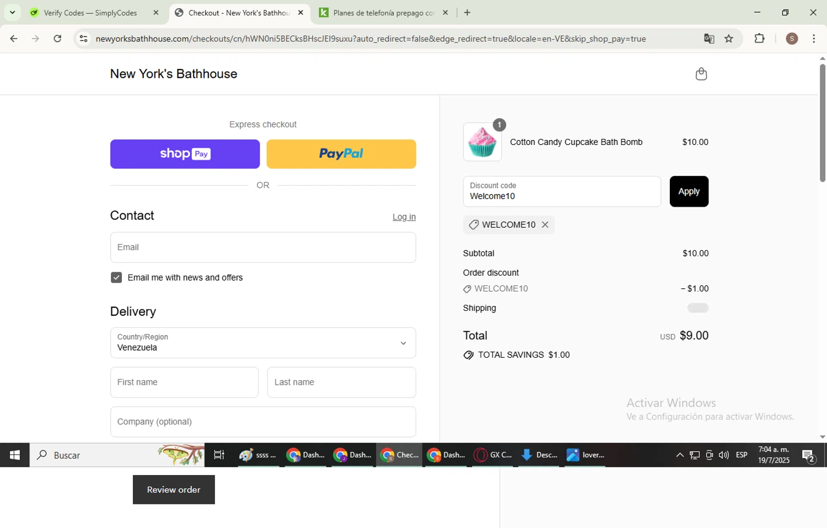
Task: Open the shopping bag cart icon
Action: point(701,74)
